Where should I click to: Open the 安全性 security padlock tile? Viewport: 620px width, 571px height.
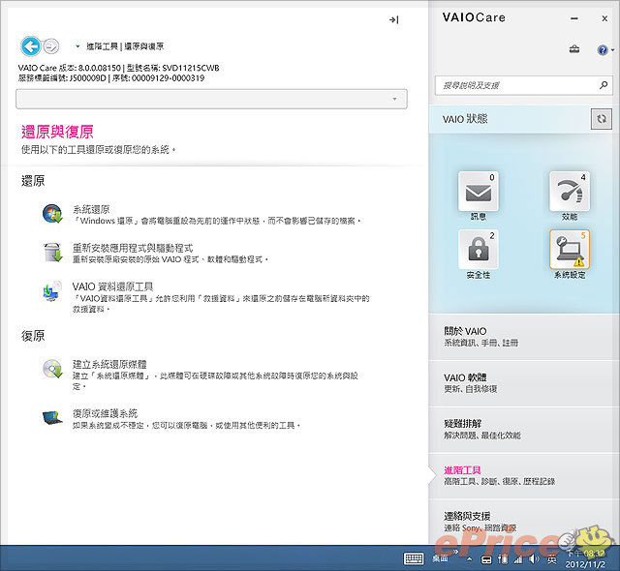[479, 250]
